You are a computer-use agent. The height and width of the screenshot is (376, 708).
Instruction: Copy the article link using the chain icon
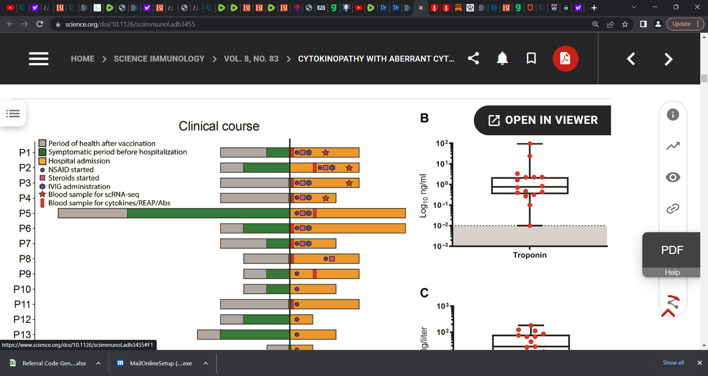[x=673, y=208]
